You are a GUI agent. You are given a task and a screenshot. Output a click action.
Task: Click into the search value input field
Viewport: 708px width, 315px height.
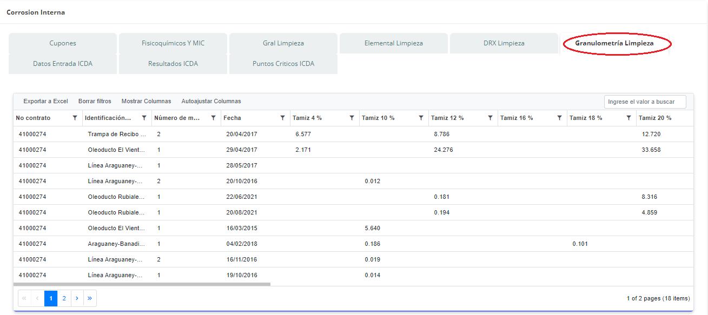point(645,102)
